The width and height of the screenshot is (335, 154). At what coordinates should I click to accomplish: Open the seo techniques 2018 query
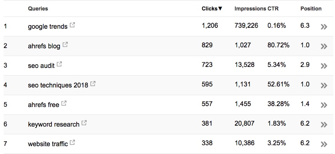tap(58, 85)
